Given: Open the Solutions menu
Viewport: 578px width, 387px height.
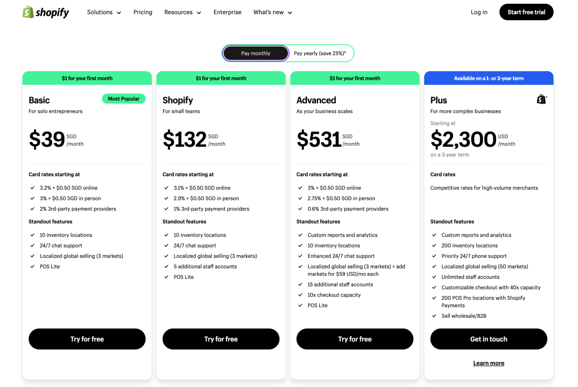Looking at the screenshot, I should 100,12.
